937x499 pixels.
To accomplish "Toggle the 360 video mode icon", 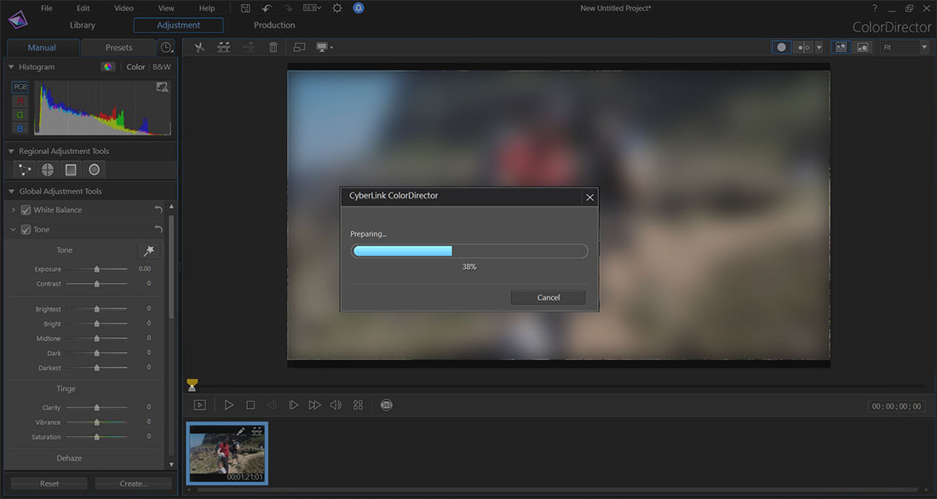I will (387, 405).
